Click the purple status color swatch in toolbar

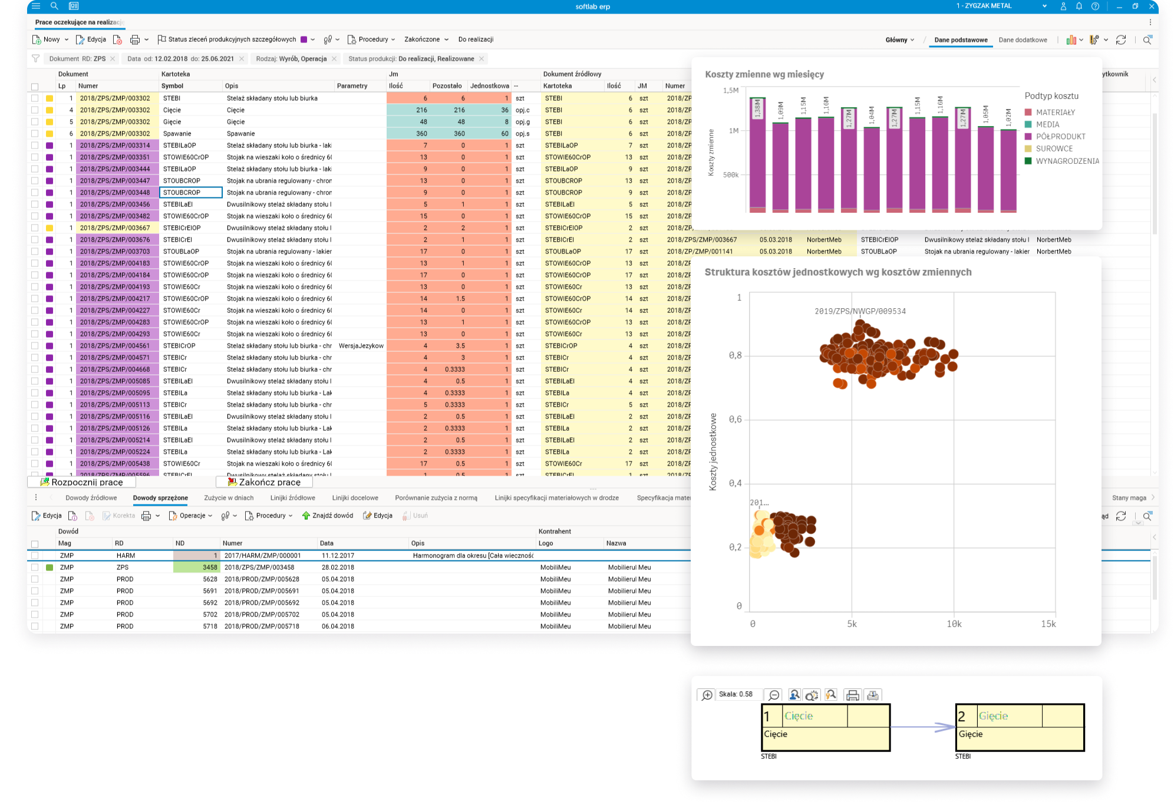[304, 40]
